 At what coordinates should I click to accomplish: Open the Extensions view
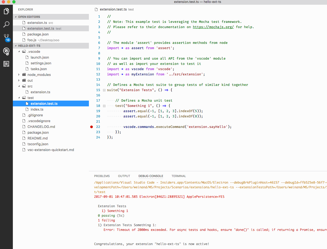6,64
